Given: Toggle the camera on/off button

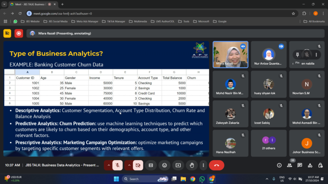Looking at the screenshot, I should [138, 165].
